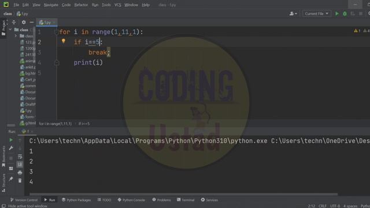Open the Help menu
370x208 pixels.
coord(146,5)
